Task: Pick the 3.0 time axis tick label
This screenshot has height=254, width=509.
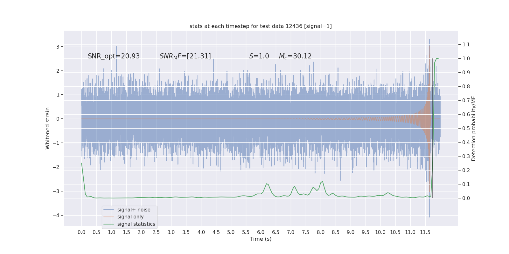Action: tap(171, 232)
